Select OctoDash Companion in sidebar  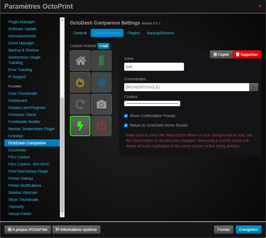tap(32, 143)
